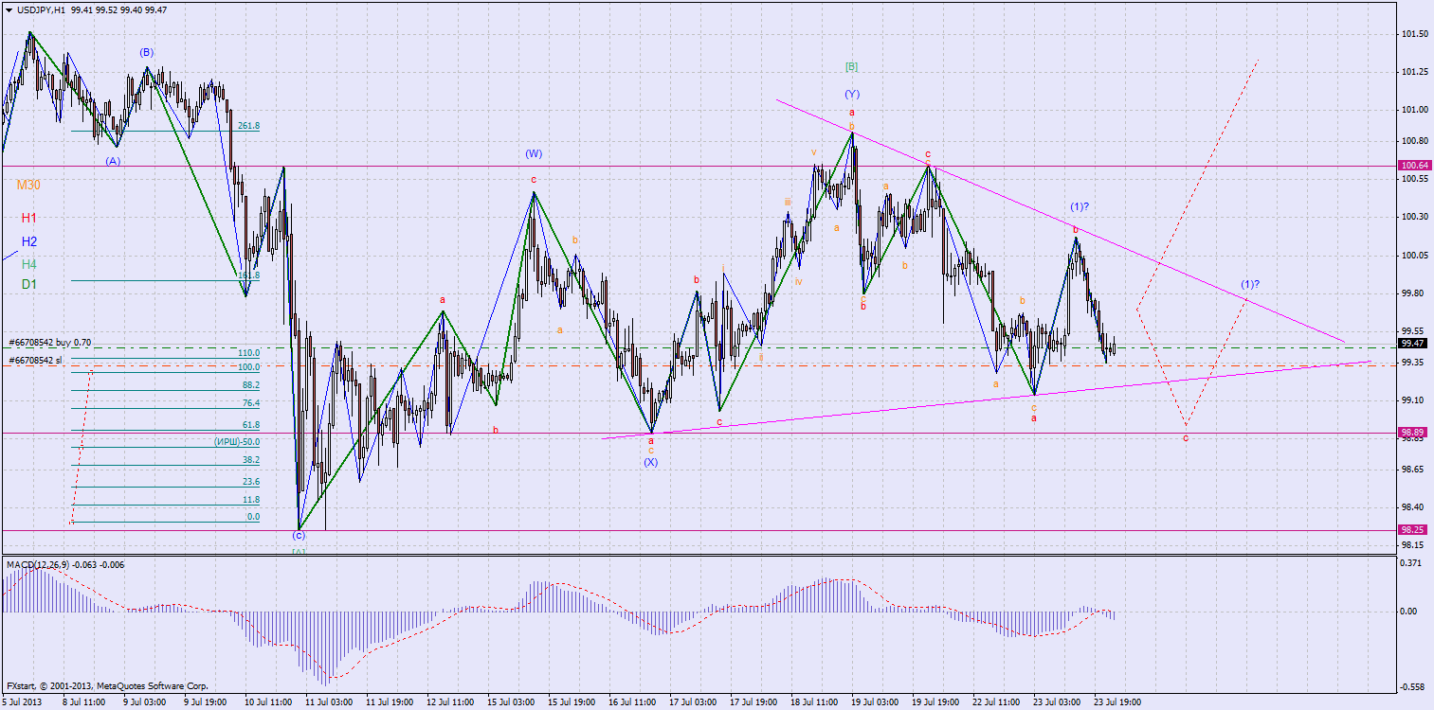Click the 98.25 magenta price tag
Image resolution: width=1434 pixels, height=710 pixels.
coord(1412,530)
